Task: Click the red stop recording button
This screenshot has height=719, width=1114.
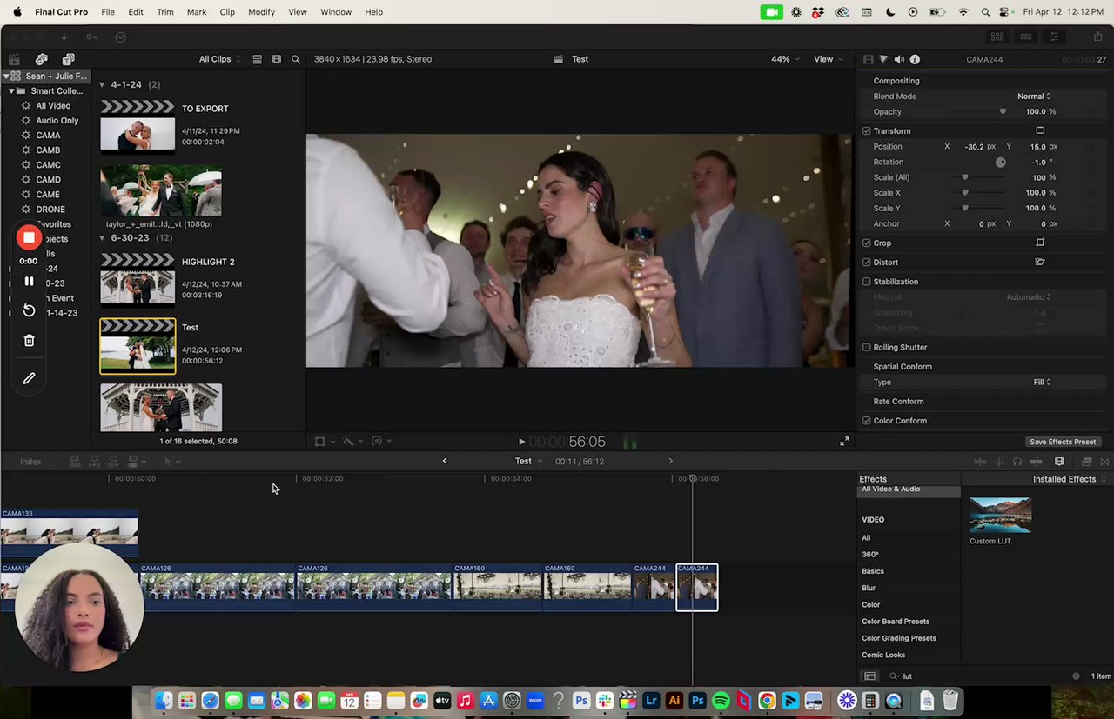Action: 29,237
